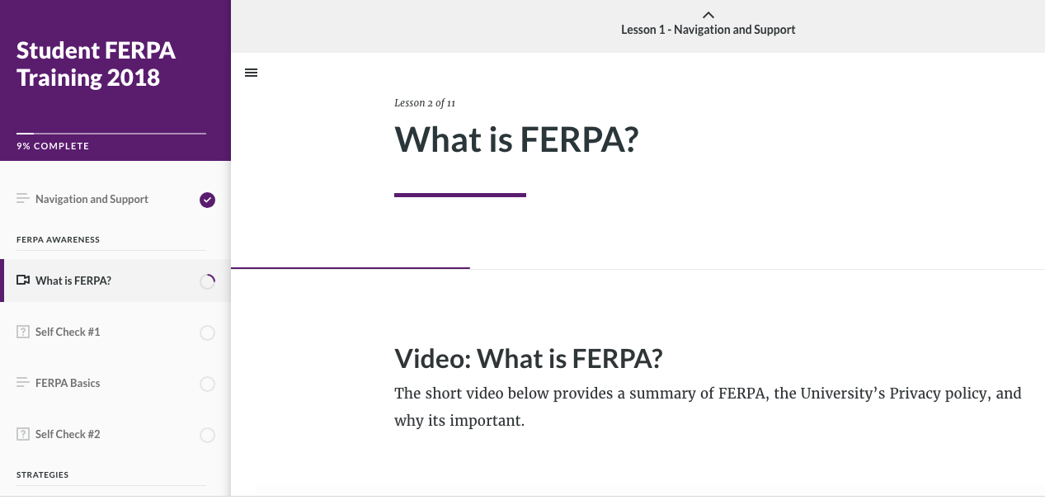Click the empty completion circle for Self Check #2
Viewport: 1045px width, 500px height.
tap(207, 435)
